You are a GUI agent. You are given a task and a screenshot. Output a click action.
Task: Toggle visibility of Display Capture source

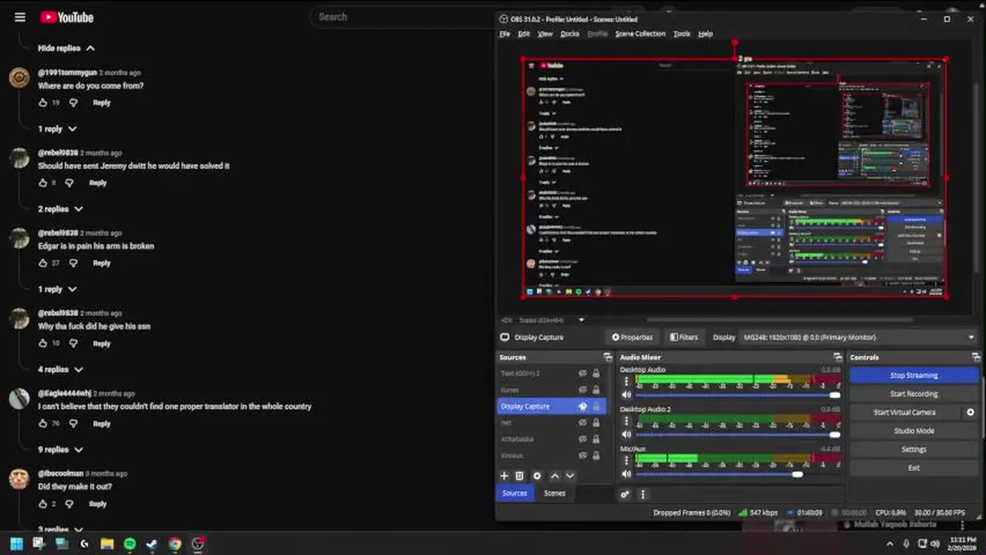click(582, 406)
